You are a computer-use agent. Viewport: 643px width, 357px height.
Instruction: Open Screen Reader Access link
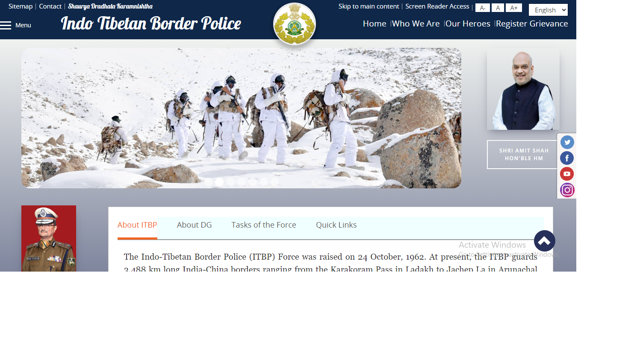437,6
